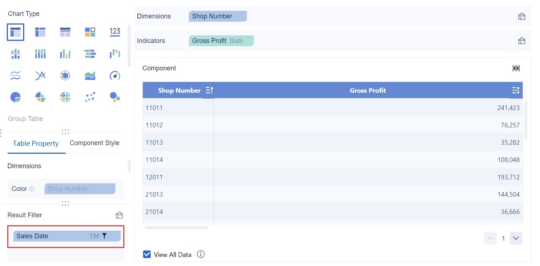
Task: Choose the pie chart type
Action: coord(16,97)
